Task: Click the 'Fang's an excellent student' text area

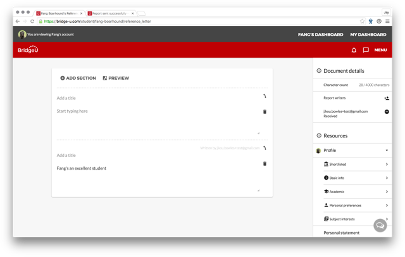Action: [x=158, y=179]
